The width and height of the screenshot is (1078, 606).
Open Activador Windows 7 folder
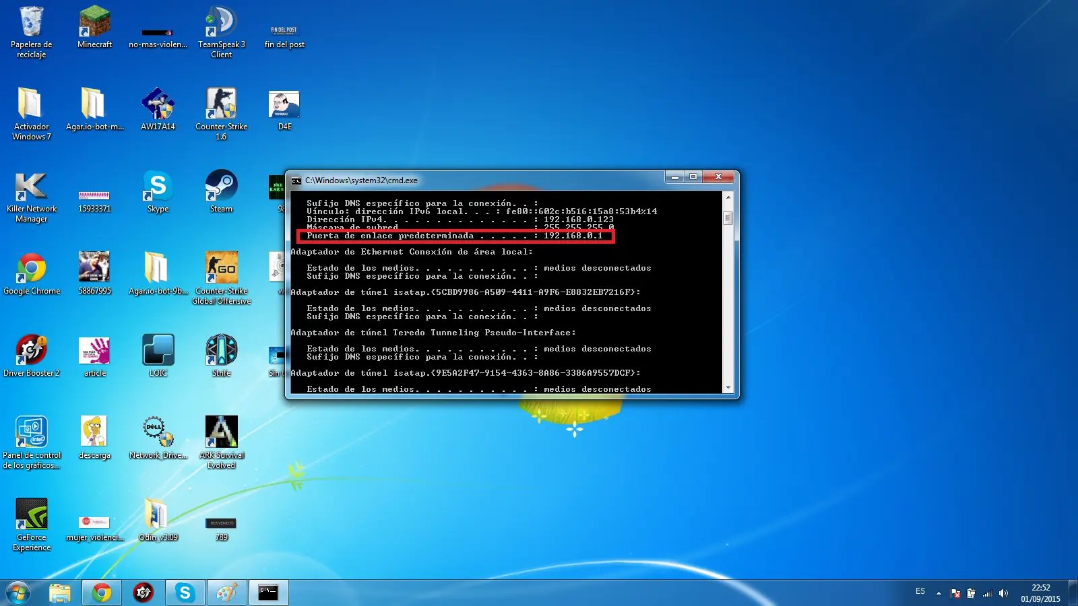pyautogui.click(x=31, y=114)
